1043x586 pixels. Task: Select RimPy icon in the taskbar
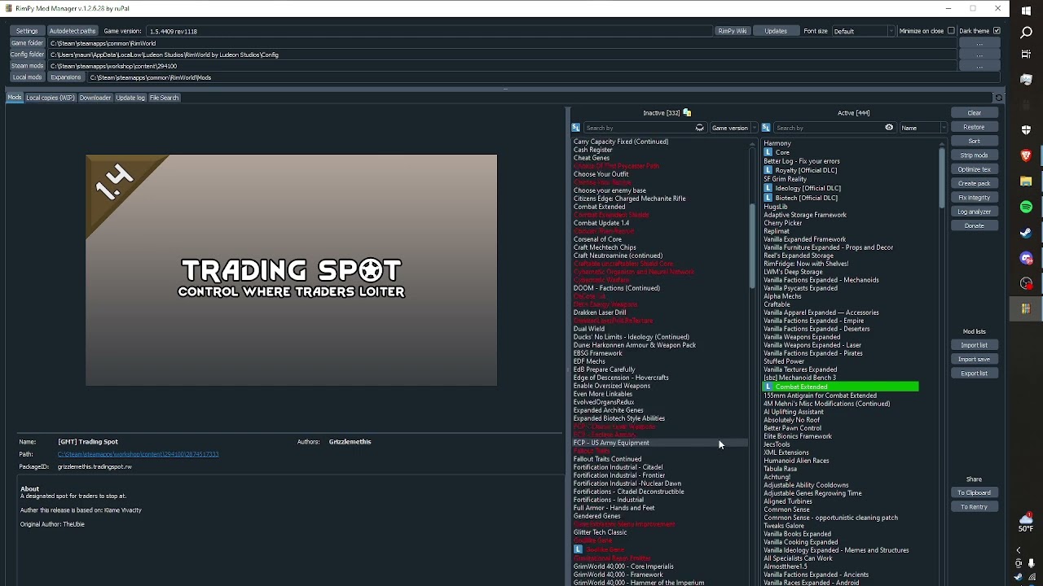point(1026,308)
